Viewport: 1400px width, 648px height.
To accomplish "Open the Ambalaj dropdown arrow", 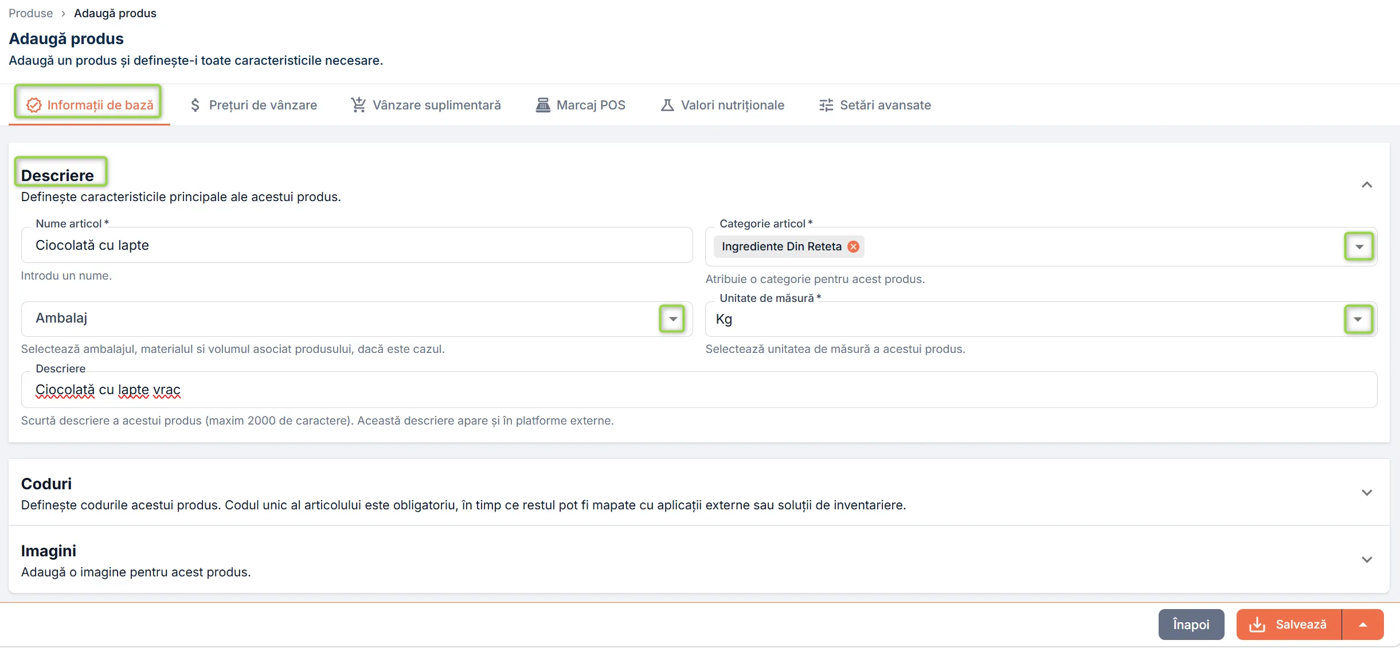I will [672, 319].
